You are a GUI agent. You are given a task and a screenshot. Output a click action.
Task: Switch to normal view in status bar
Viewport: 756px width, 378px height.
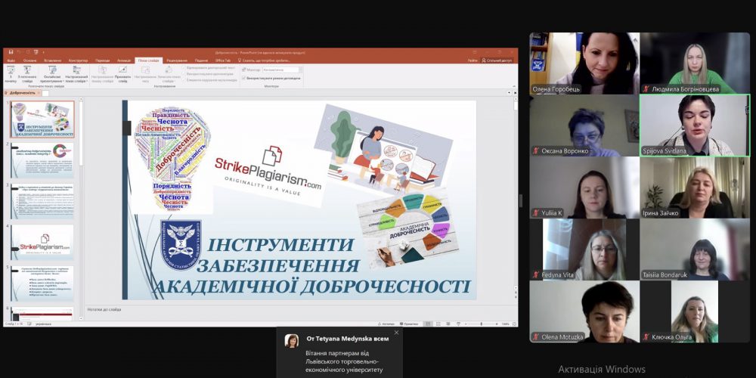coord(429,324)
